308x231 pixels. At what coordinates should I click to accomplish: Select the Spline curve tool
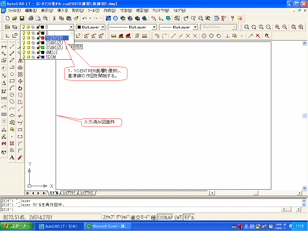click(x=12, y=108)
